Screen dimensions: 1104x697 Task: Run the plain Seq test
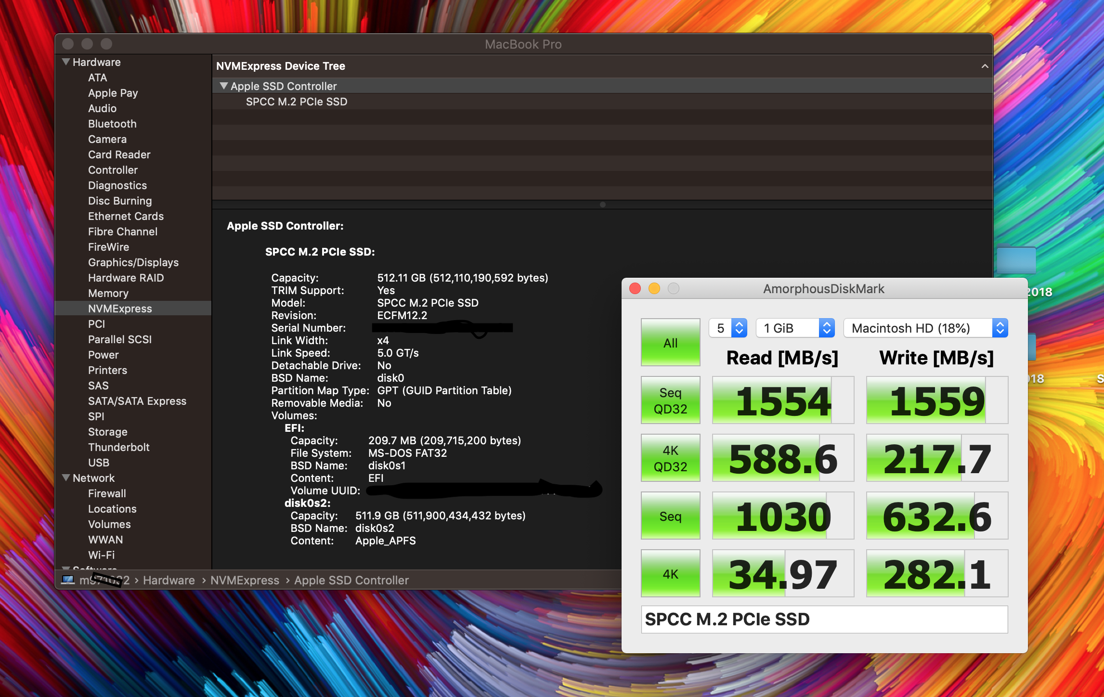pyautogui.click(x=670, y=516)
